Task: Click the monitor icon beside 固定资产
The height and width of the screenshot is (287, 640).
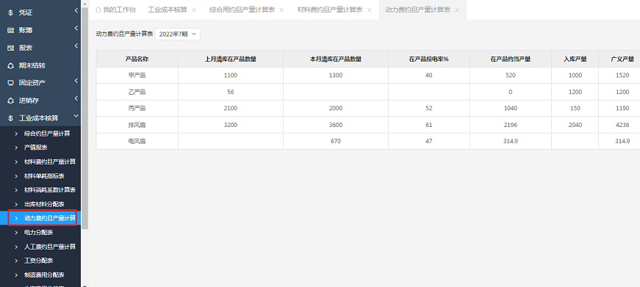Action: click(x=10, y=83)
